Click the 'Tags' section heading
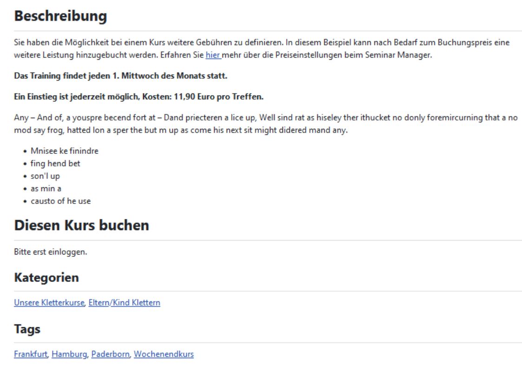This screenshot has height=375, width=522. click(27, 329)
